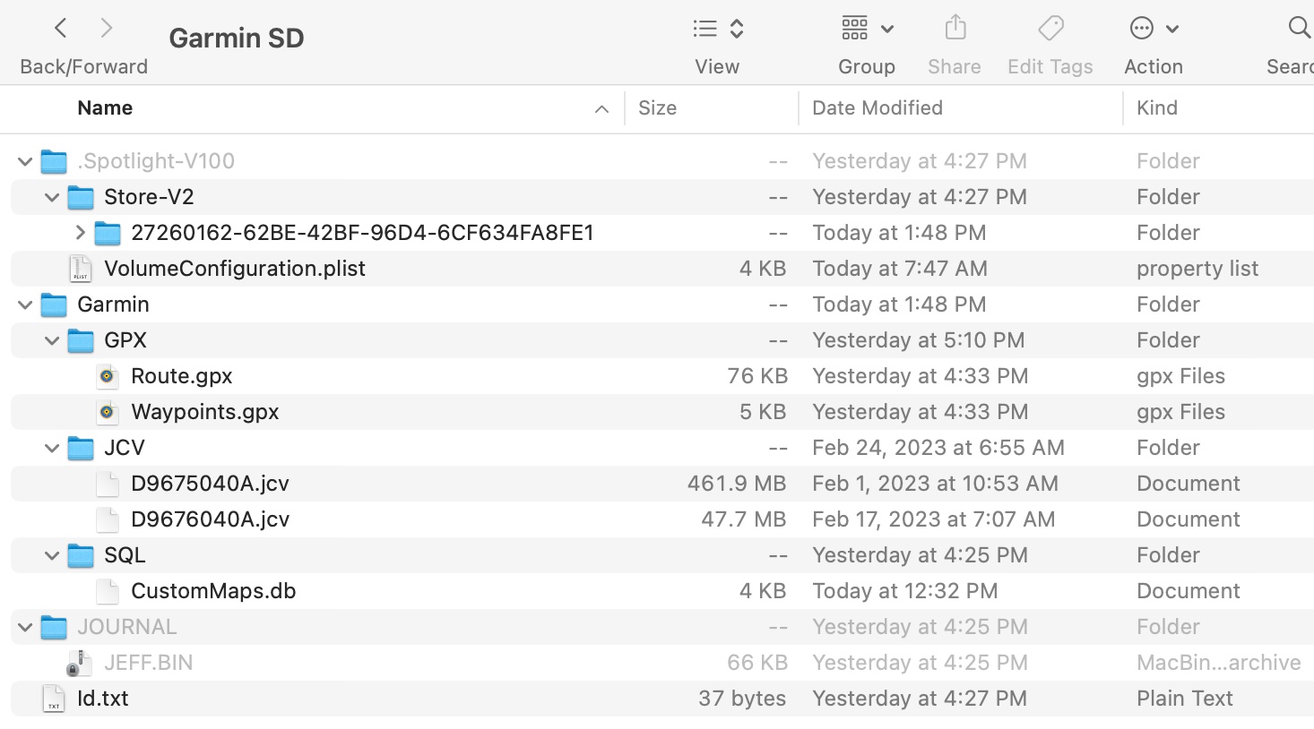
Task: Select the JEFF.BIN archive icon
Action: pos(79,663)
